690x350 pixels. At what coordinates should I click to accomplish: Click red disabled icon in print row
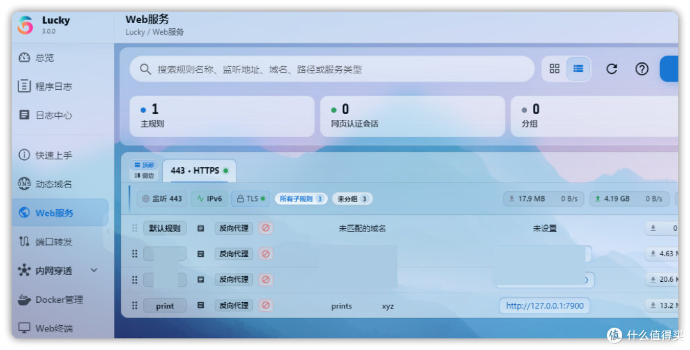click(266, 305)
